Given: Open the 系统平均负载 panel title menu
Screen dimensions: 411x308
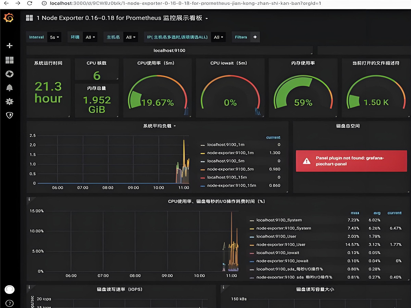Looking at the screenshot, I should click(x=159, y=126).
